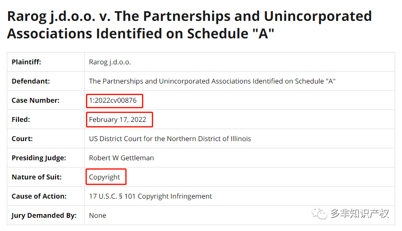Click the Court: row label
This screenshot has height=231, width=402.
pos(22,139)
